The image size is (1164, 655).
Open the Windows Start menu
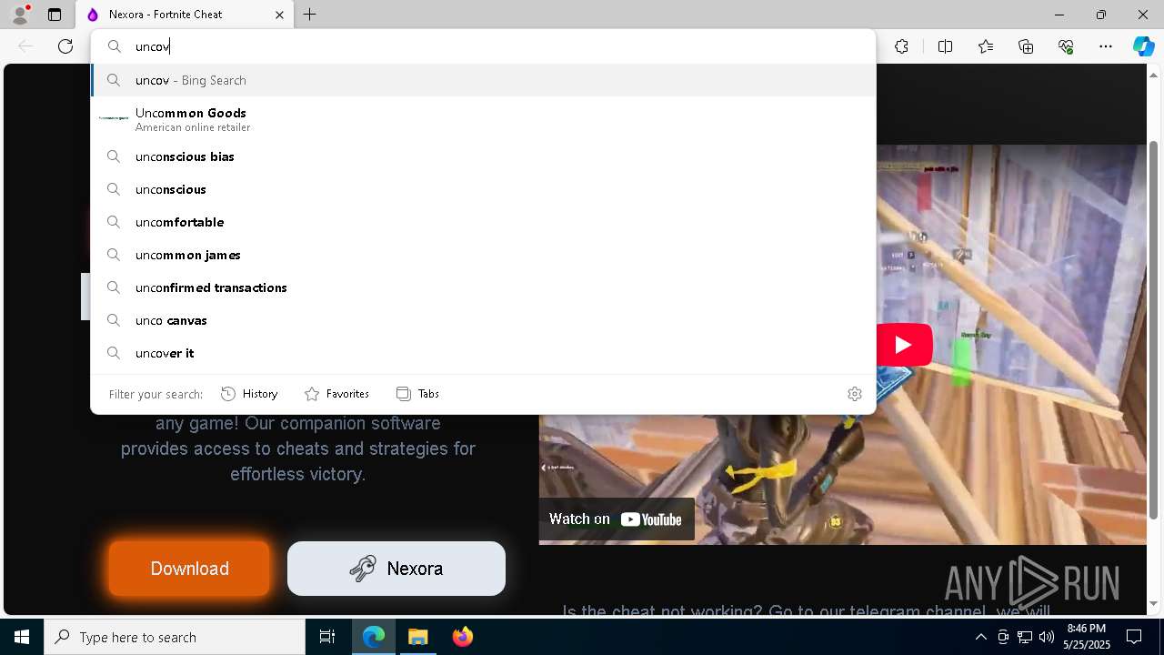(22, 637)
